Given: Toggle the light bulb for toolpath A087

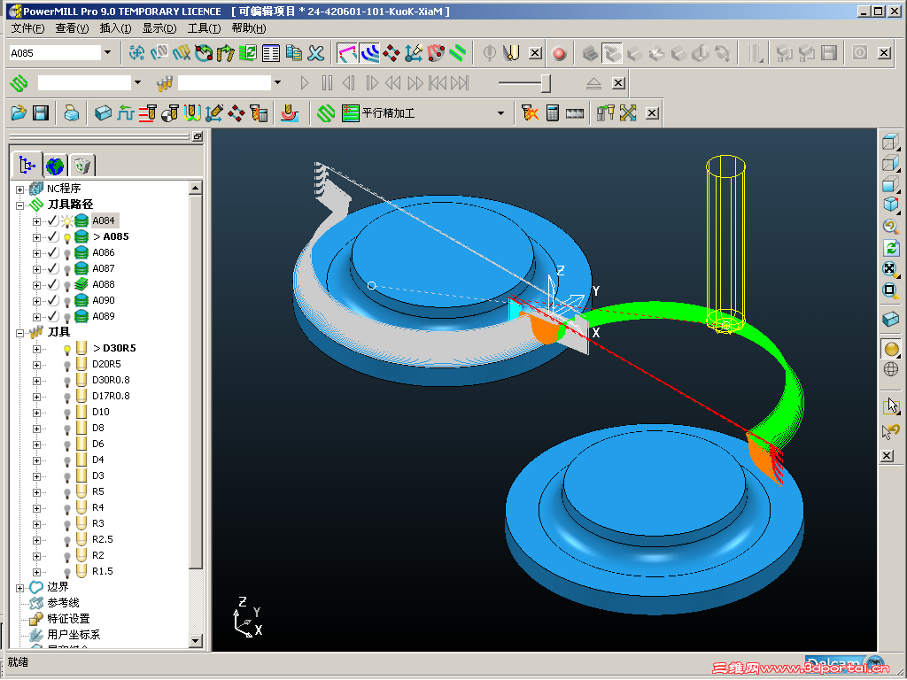Looking at the screenshot, I should [x=67, y=269].
